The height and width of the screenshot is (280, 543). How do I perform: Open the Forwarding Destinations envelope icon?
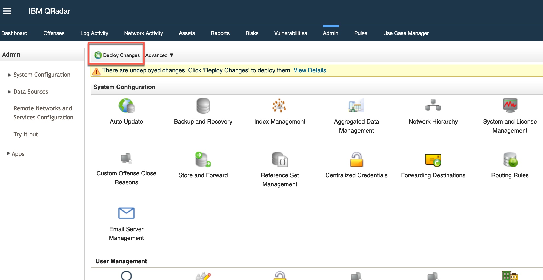coord(433,160)
